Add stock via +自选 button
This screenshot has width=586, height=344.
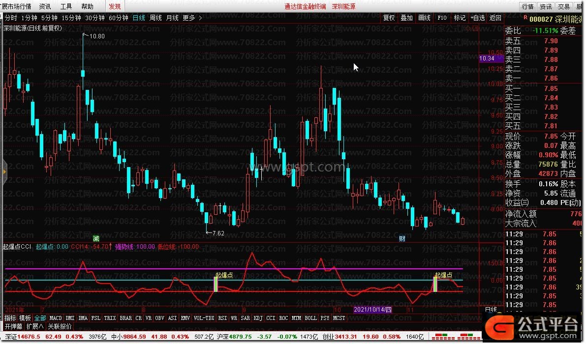click(x=478, y=18)
